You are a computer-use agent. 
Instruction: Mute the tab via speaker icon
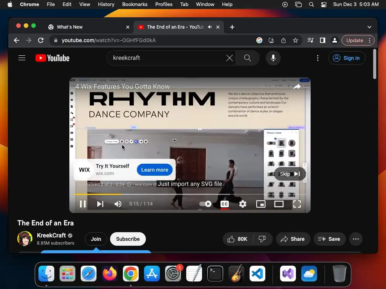[210, 27]
